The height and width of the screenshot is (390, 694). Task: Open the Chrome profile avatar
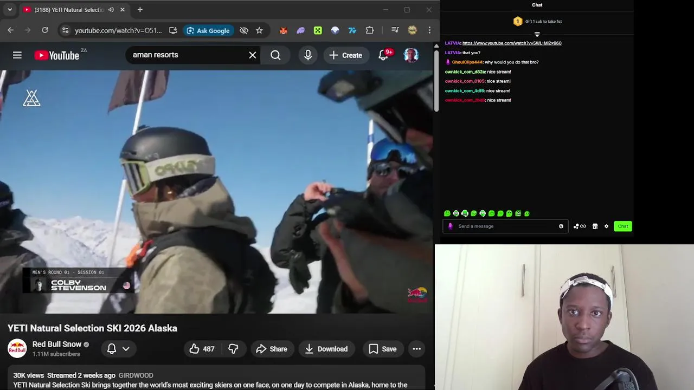click(x=412, y=30)
